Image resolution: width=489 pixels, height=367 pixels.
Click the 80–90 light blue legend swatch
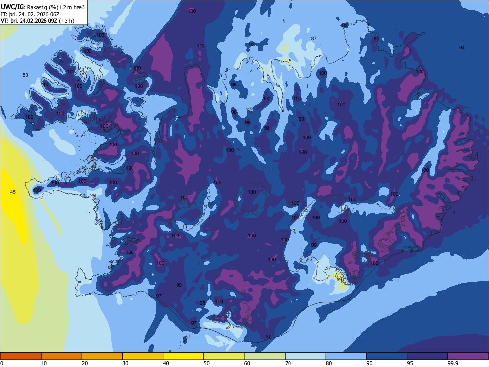tap(346, 356)
